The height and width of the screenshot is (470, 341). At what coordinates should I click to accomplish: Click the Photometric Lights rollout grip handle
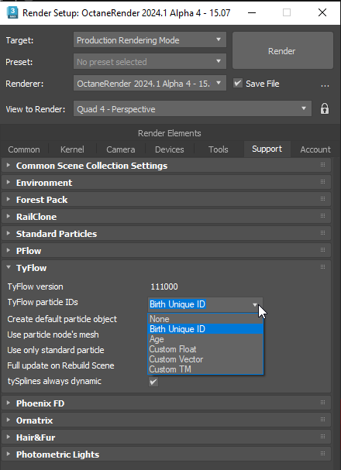(322, 454)
